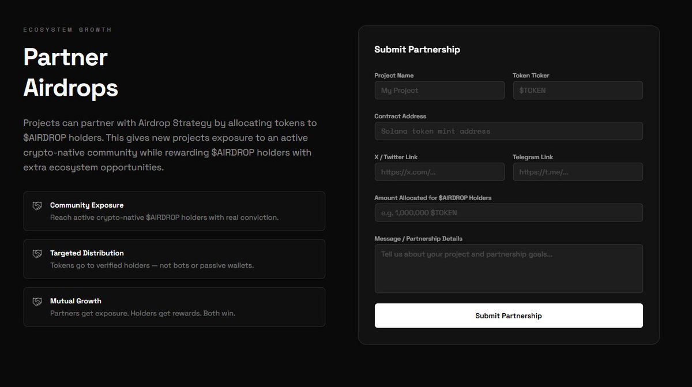Click the Submit Partnership button
The height and width of the screenshot is (387, 692).
[509, 315]
